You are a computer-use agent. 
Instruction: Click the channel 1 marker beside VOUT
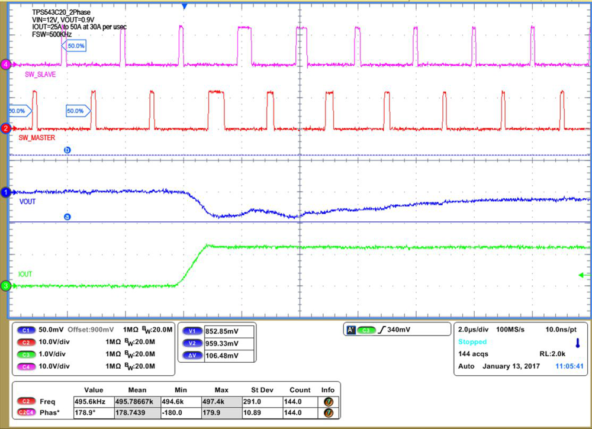pyautogui.click(x=5, y=192)
